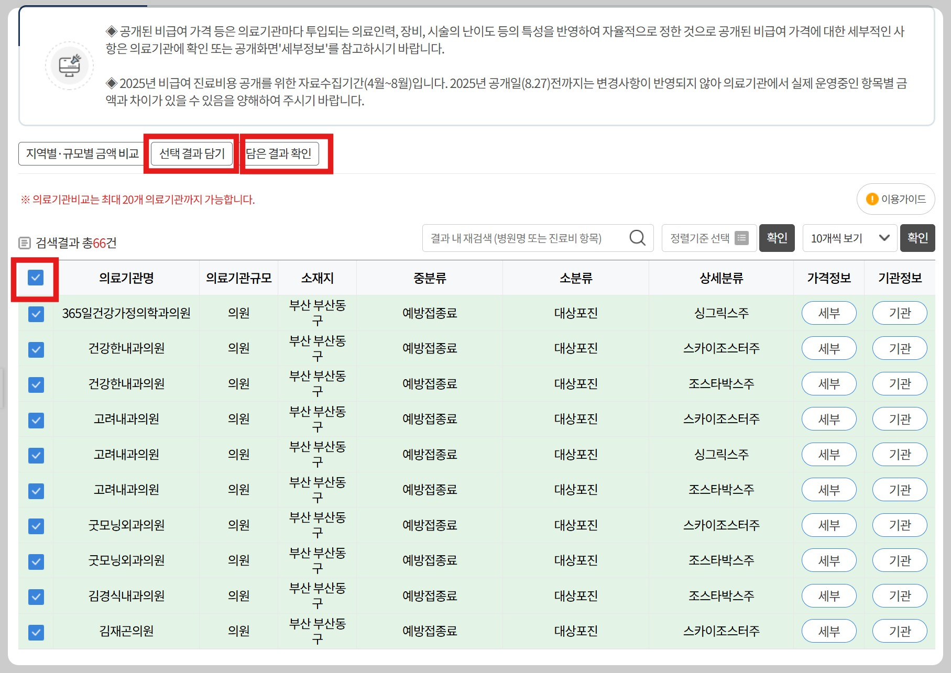This screenshot has height=673, width=951.
Task: Open the 정렬기준 선택 sort dropdown
Action: 708,238
